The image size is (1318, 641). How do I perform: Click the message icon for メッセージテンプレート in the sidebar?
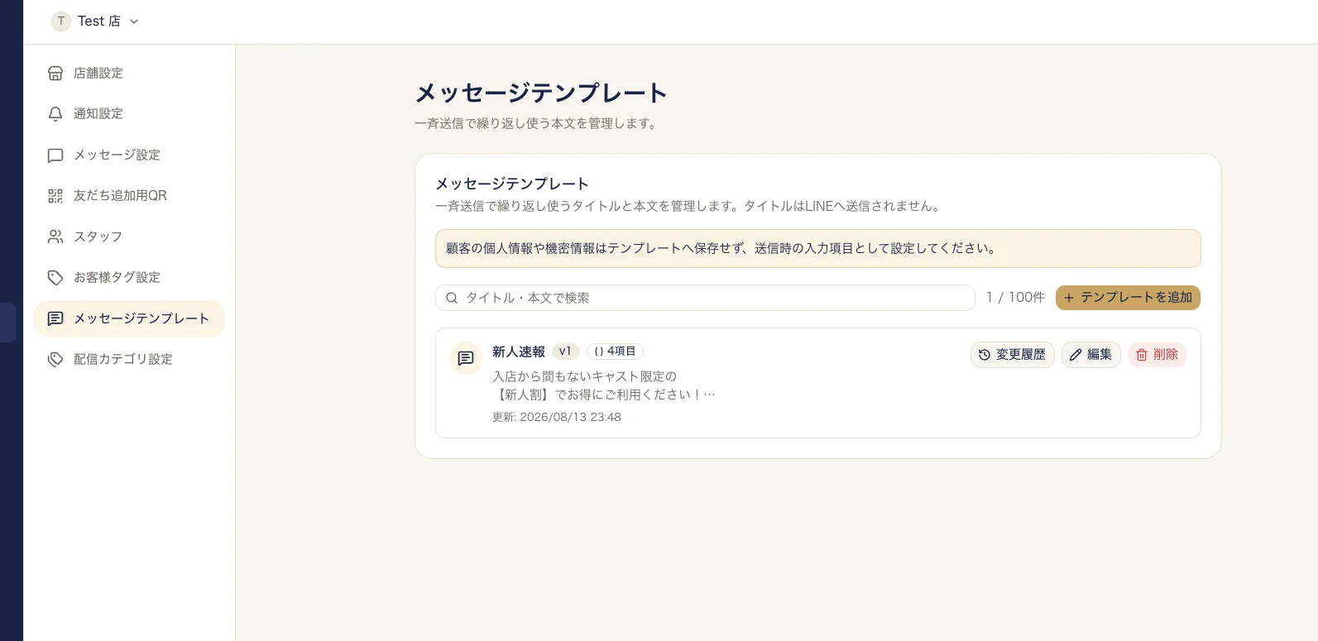tap(55, 318)
